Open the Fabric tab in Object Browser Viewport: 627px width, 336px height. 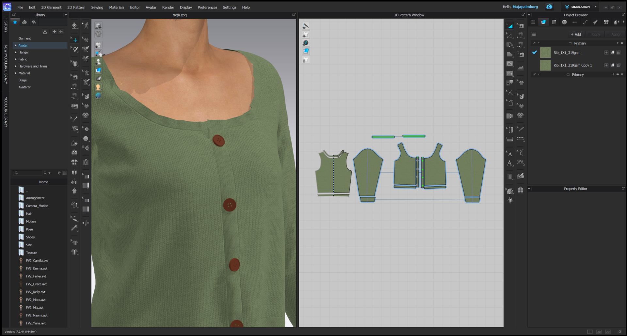click(543, 22)
